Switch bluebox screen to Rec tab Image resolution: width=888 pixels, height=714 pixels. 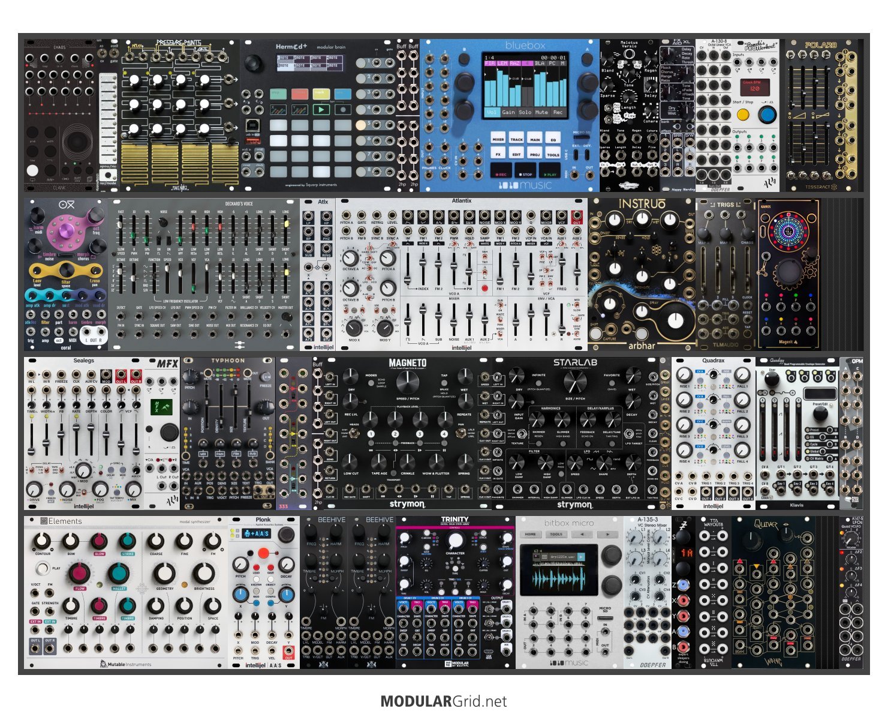558,112
